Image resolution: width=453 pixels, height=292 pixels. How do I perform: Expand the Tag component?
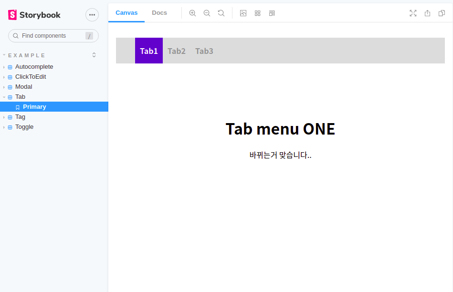click(4, 117)
